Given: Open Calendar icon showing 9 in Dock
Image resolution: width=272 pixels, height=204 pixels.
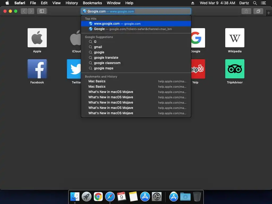Looking at the screenshot, I should coord(122,197).
